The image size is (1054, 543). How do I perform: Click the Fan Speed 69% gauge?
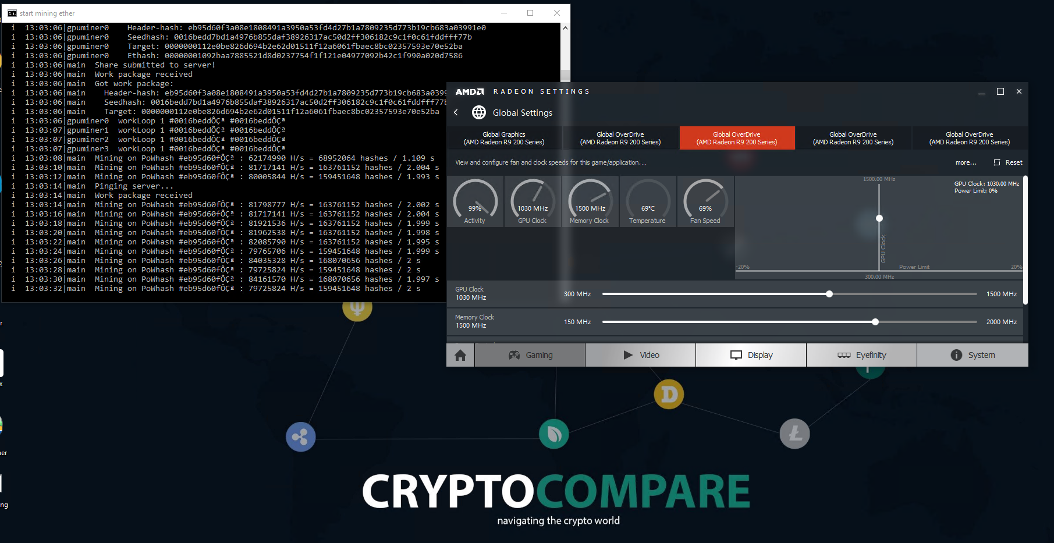tap(705, 201)
